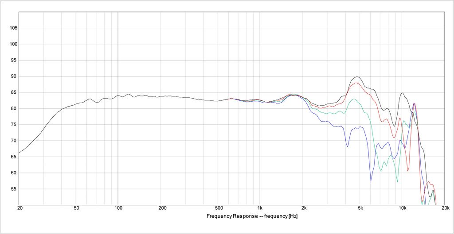Click the '20k' frequency axis label
The image size is (454, 234).
point(446,208)
